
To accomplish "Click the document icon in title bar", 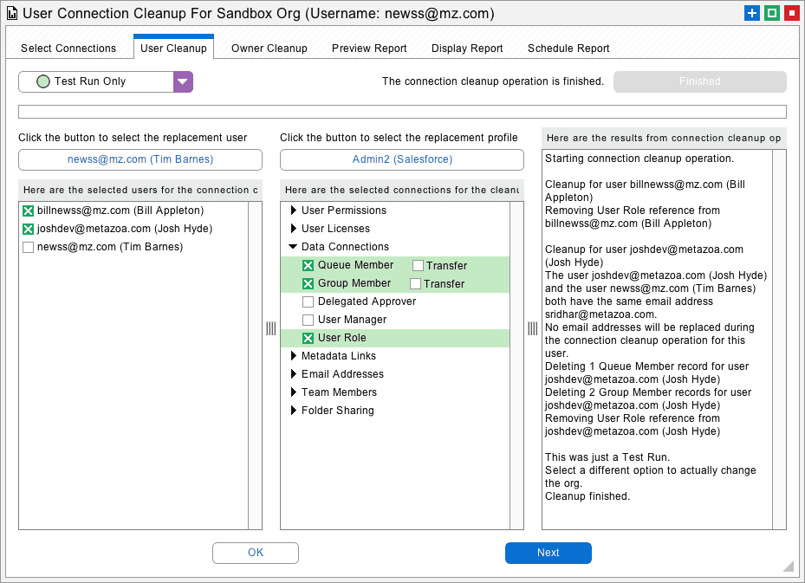I will [x=12, y=13].
